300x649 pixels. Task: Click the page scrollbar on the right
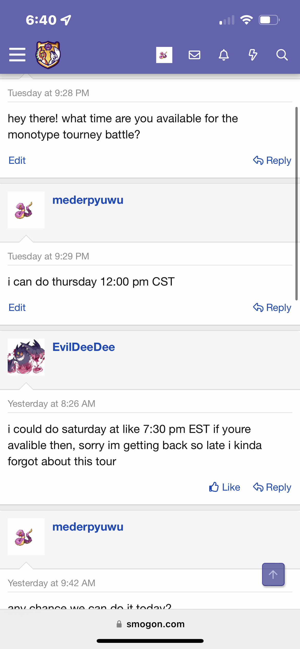point(296,204)
